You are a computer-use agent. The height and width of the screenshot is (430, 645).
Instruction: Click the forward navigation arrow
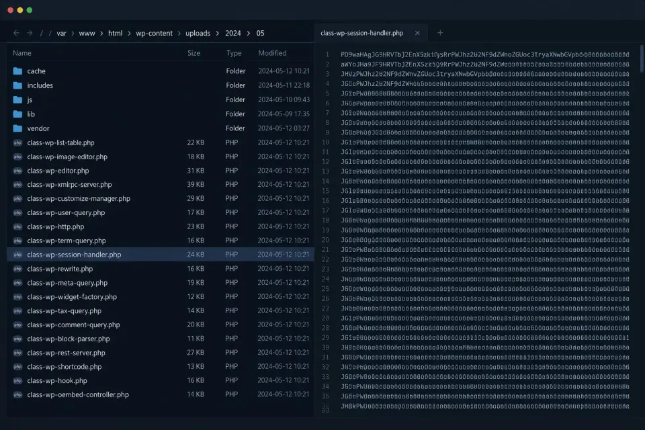pyautogui.click(x=30, y=34)
